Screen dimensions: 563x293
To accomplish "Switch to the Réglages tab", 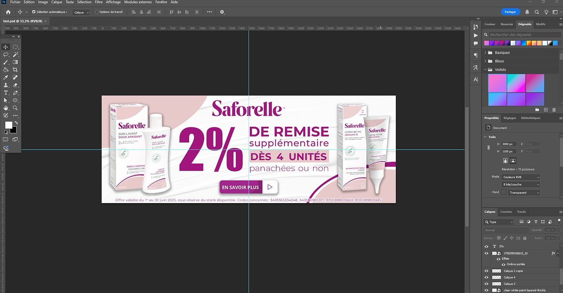I will (510, 118).
